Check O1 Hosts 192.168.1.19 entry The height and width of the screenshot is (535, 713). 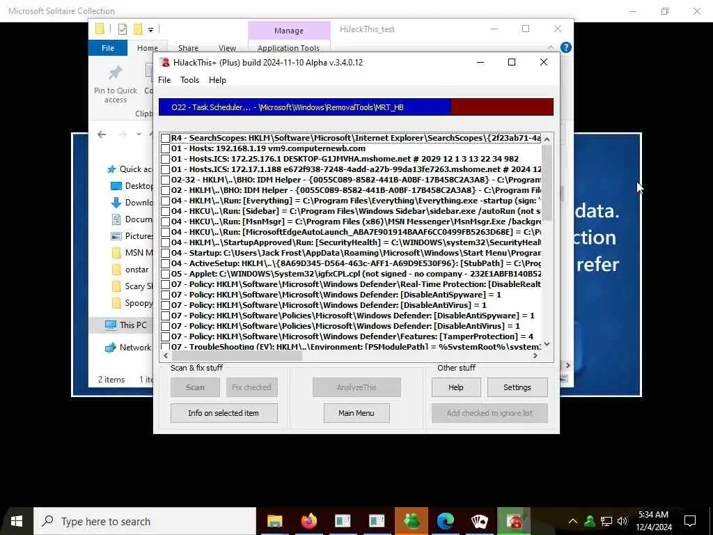pos(165,148)
